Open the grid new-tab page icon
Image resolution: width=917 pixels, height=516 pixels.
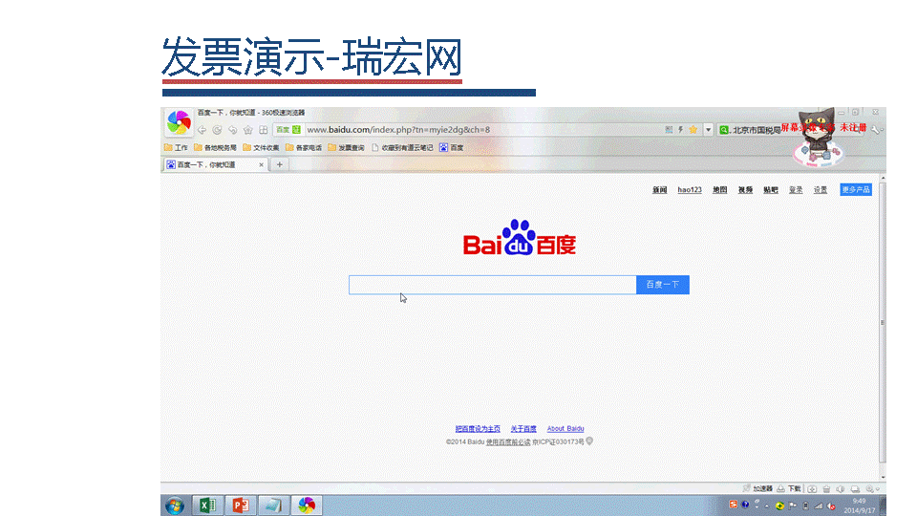(x=264, y=130)
